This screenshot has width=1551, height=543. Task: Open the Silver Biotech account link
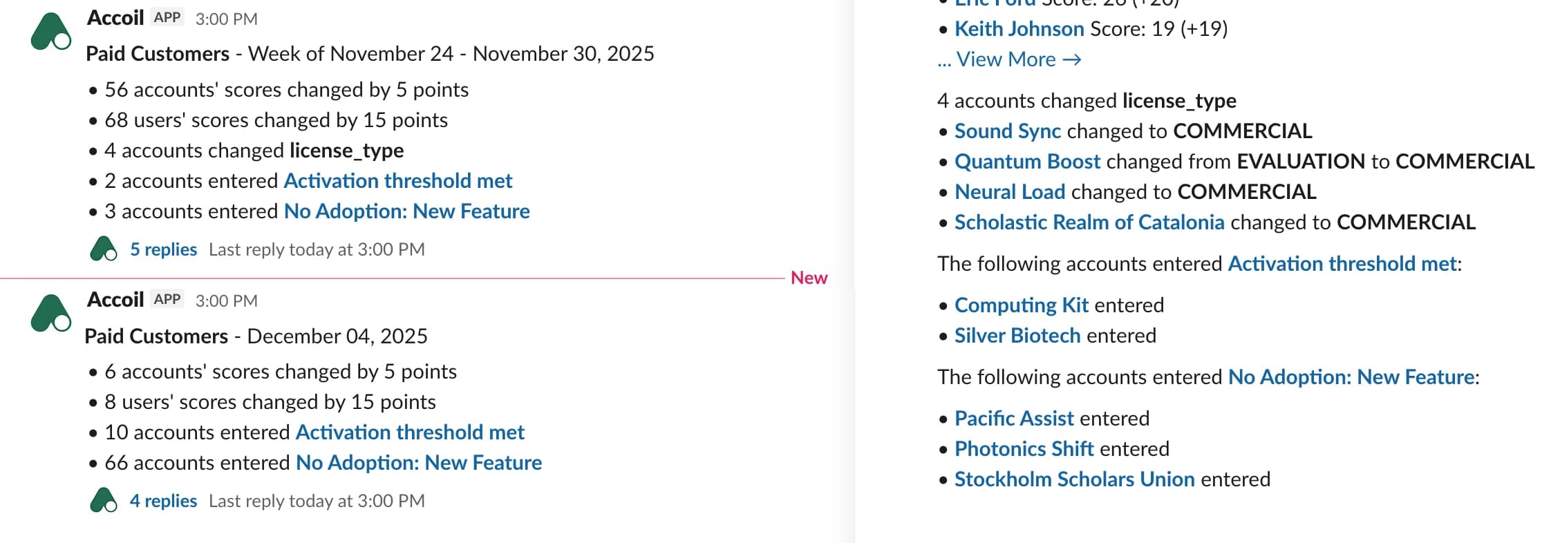click(x=1017, y=335)
